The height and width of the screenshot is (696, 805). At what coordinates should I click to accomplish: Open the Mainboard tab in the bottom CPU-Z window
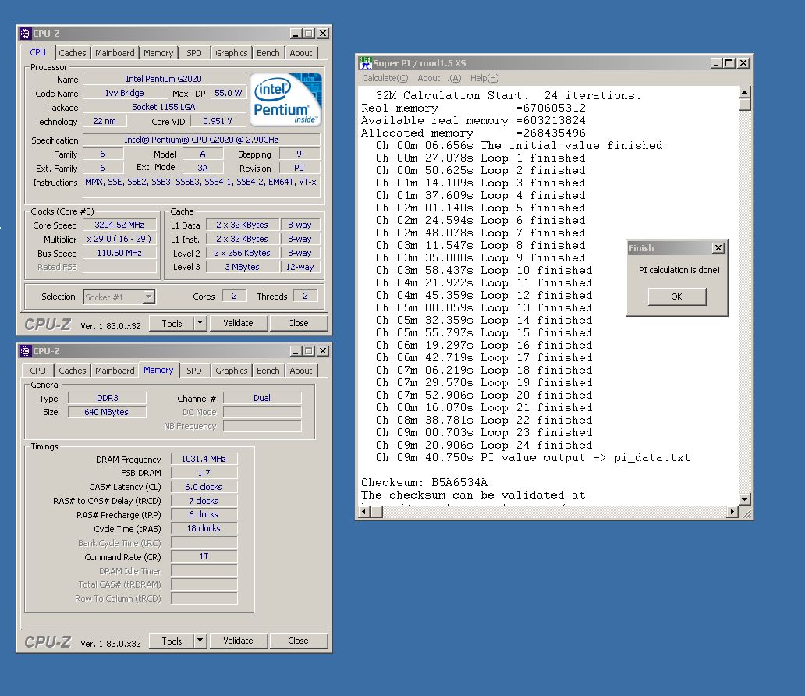pos(115,371)
